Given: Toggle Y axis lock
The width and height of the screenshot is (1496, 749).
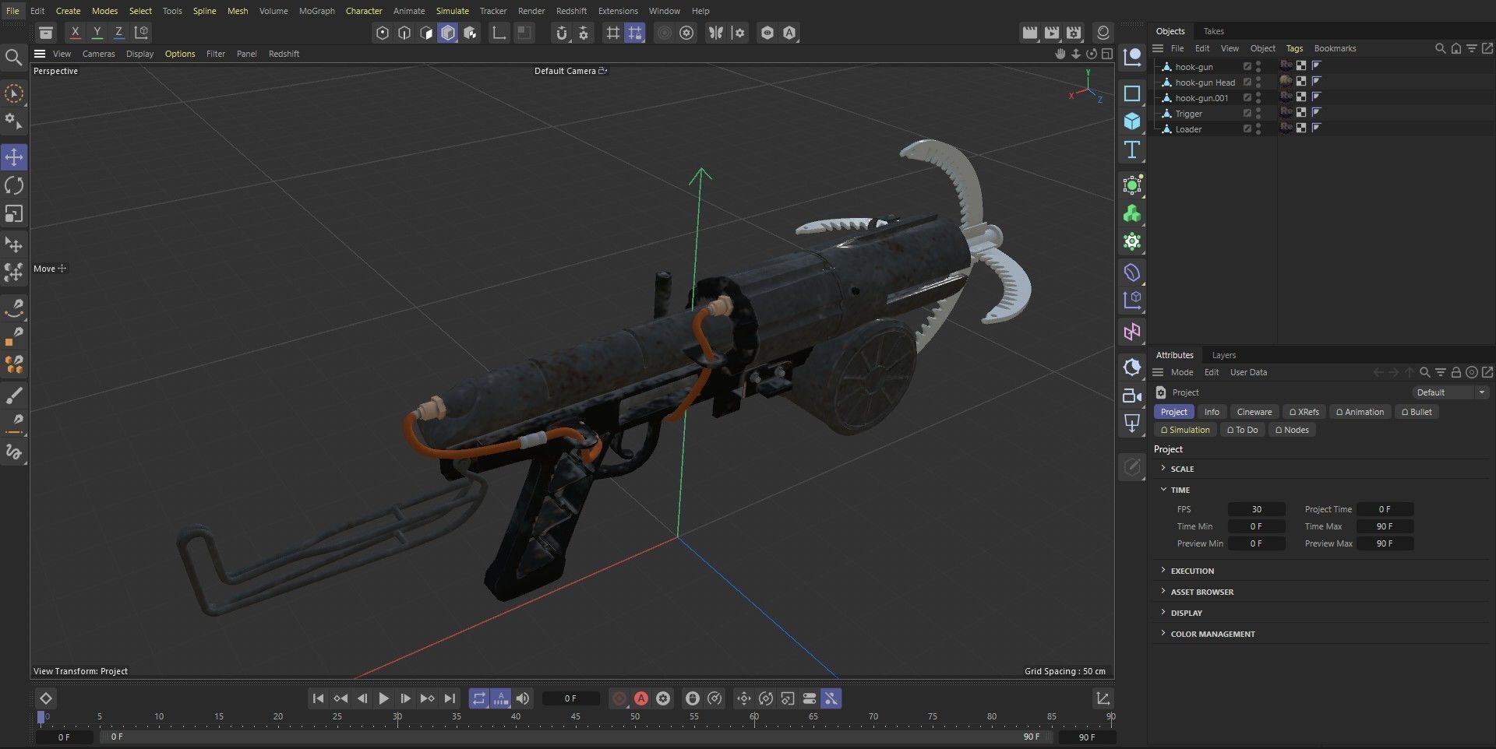Looking at the screenshot, I should coord(97,33).
